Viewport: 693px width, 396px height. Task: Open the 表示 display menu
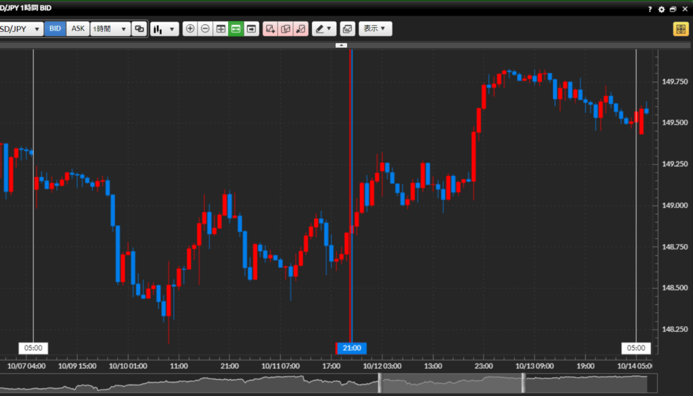[x=375, y=29]
